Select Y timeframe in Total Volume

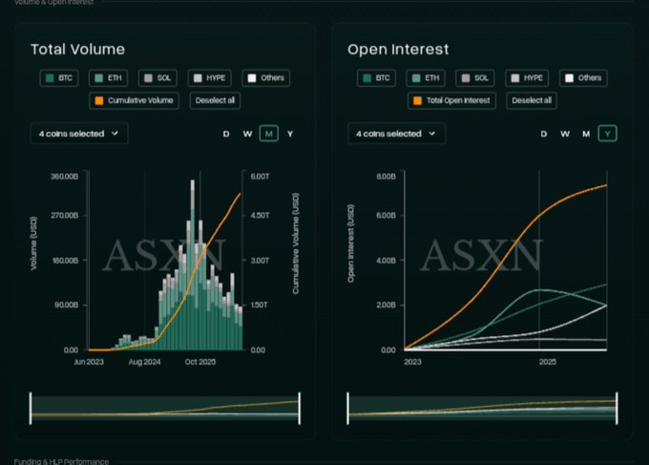pos(290,134)
